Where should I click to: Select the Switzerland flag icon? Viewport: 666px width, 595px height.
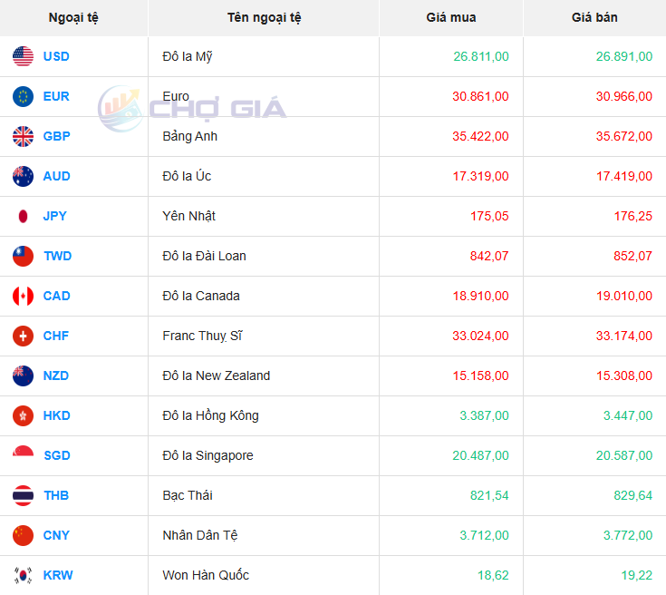(24, 336)
